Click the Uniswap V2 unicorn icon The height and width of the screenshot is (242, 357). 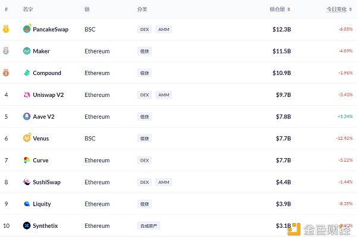click(27, 95)
